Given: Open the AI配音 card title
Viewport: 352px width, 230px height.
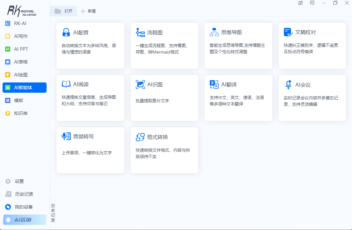Looking at the screenshot, I should pos(81,32).
